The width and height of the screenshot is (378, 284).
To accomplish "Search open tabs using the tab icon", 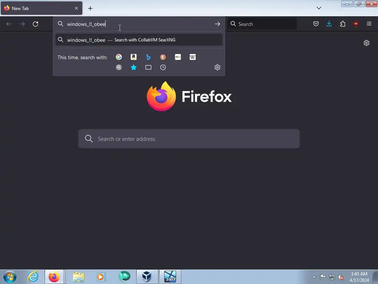I will coord(148,67).
